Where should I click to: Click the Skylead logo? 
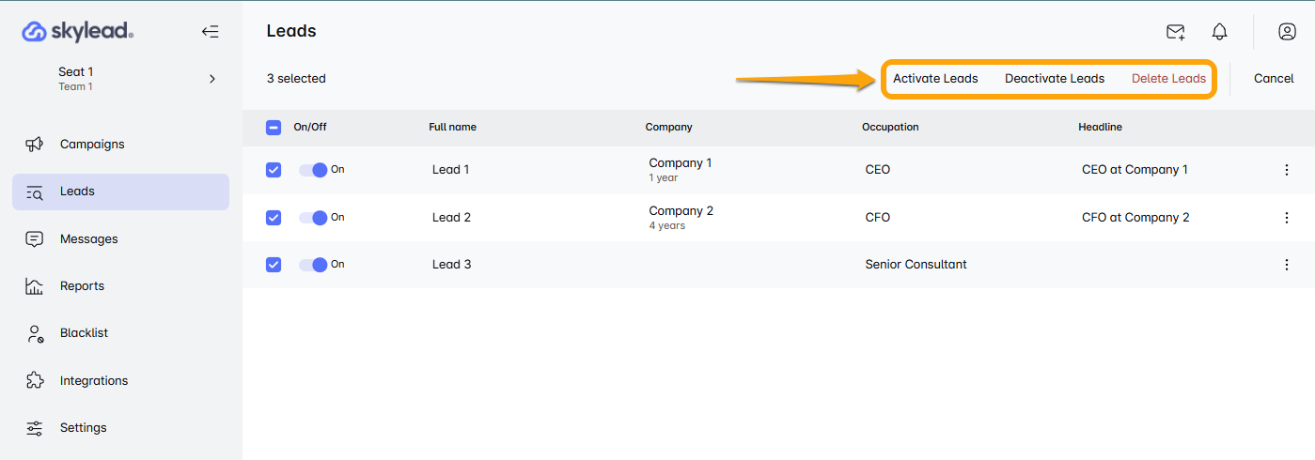click(x=78, y=32)
